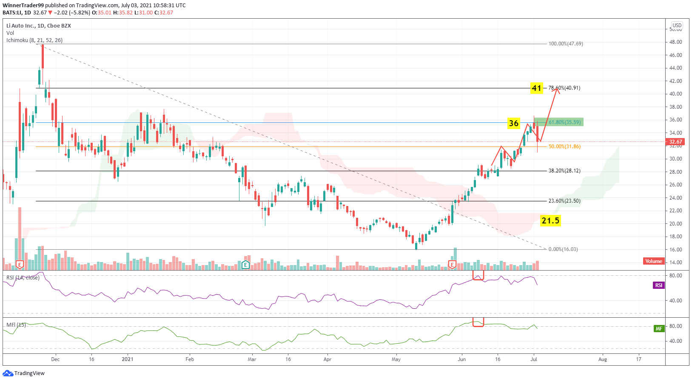Click the TradingView logo icon
The width and height of the screenshot is (692, 381).
click(x=8, y=373)
